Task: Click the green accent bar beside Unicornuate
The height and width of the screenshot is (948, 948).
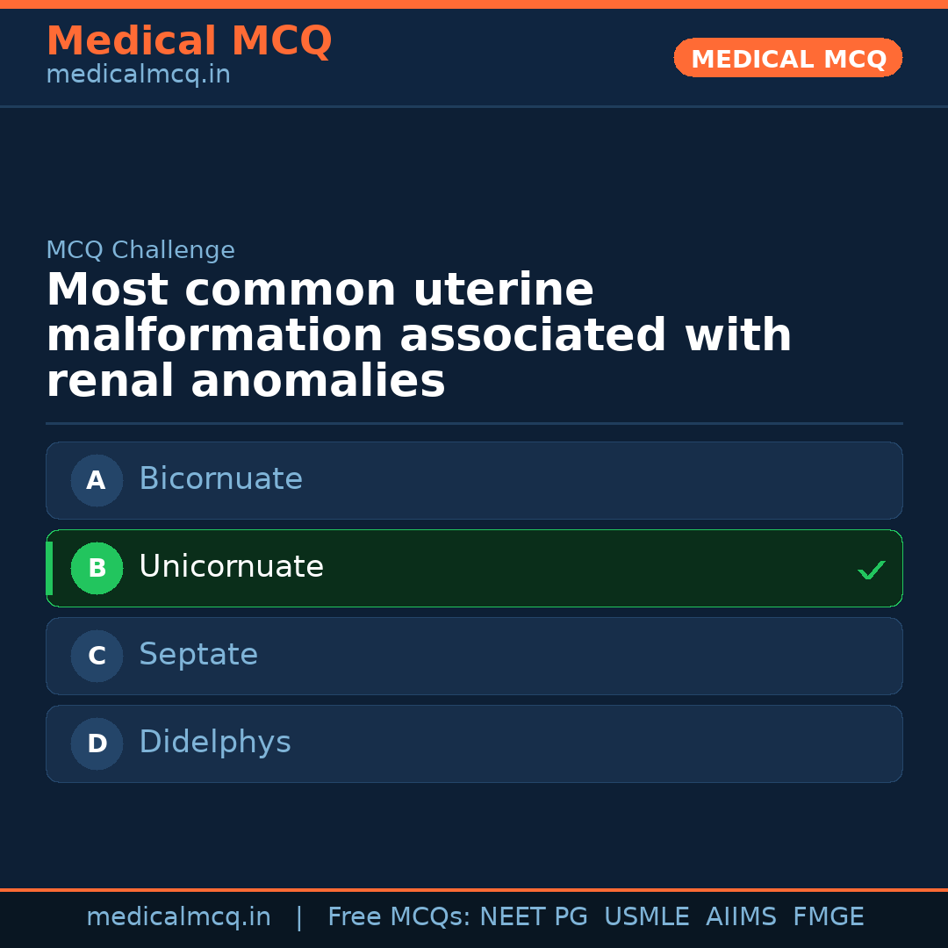Action: point(50,568)
